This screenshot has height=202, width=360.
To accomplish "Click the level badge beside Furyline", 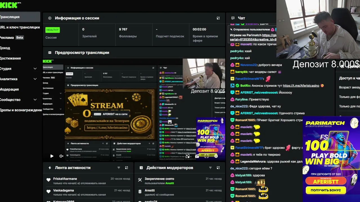I will [x=232, y=99].
